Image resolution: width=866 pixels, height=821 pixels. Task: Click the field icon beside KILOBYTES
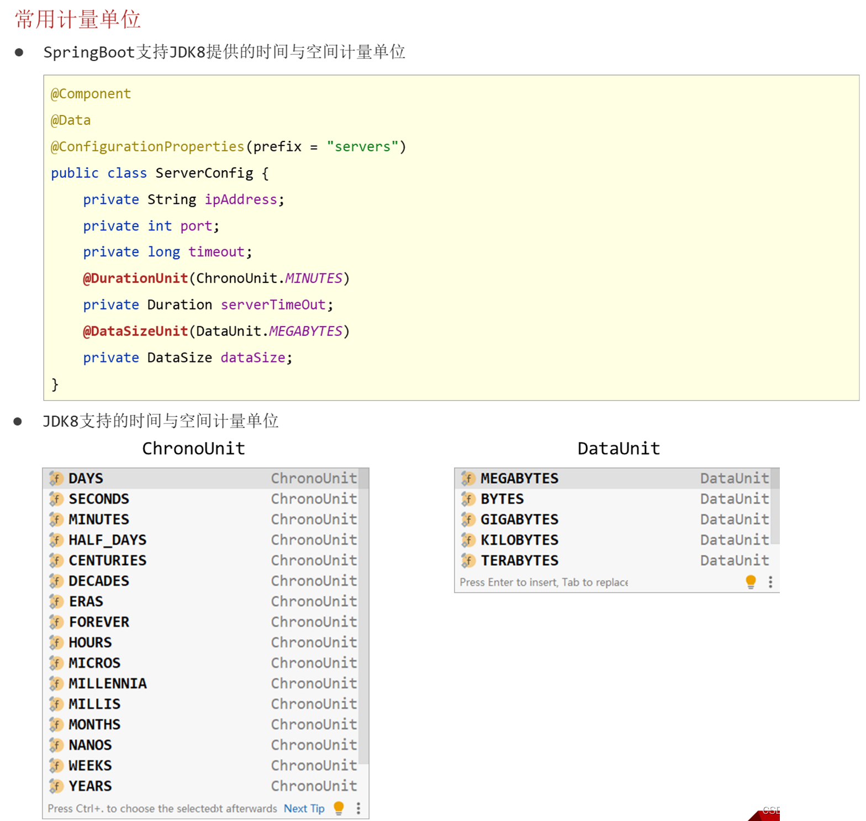coord(468,539)
